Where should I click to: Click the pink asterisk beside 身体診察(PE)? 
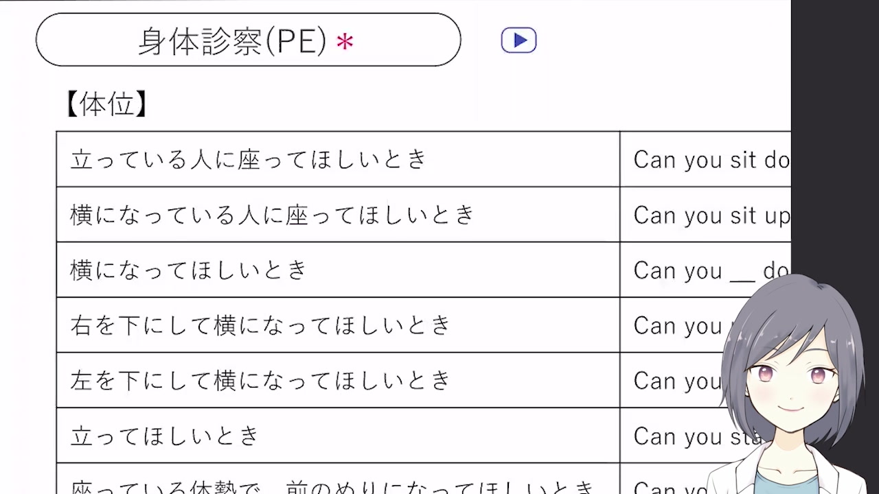[345, 43]
